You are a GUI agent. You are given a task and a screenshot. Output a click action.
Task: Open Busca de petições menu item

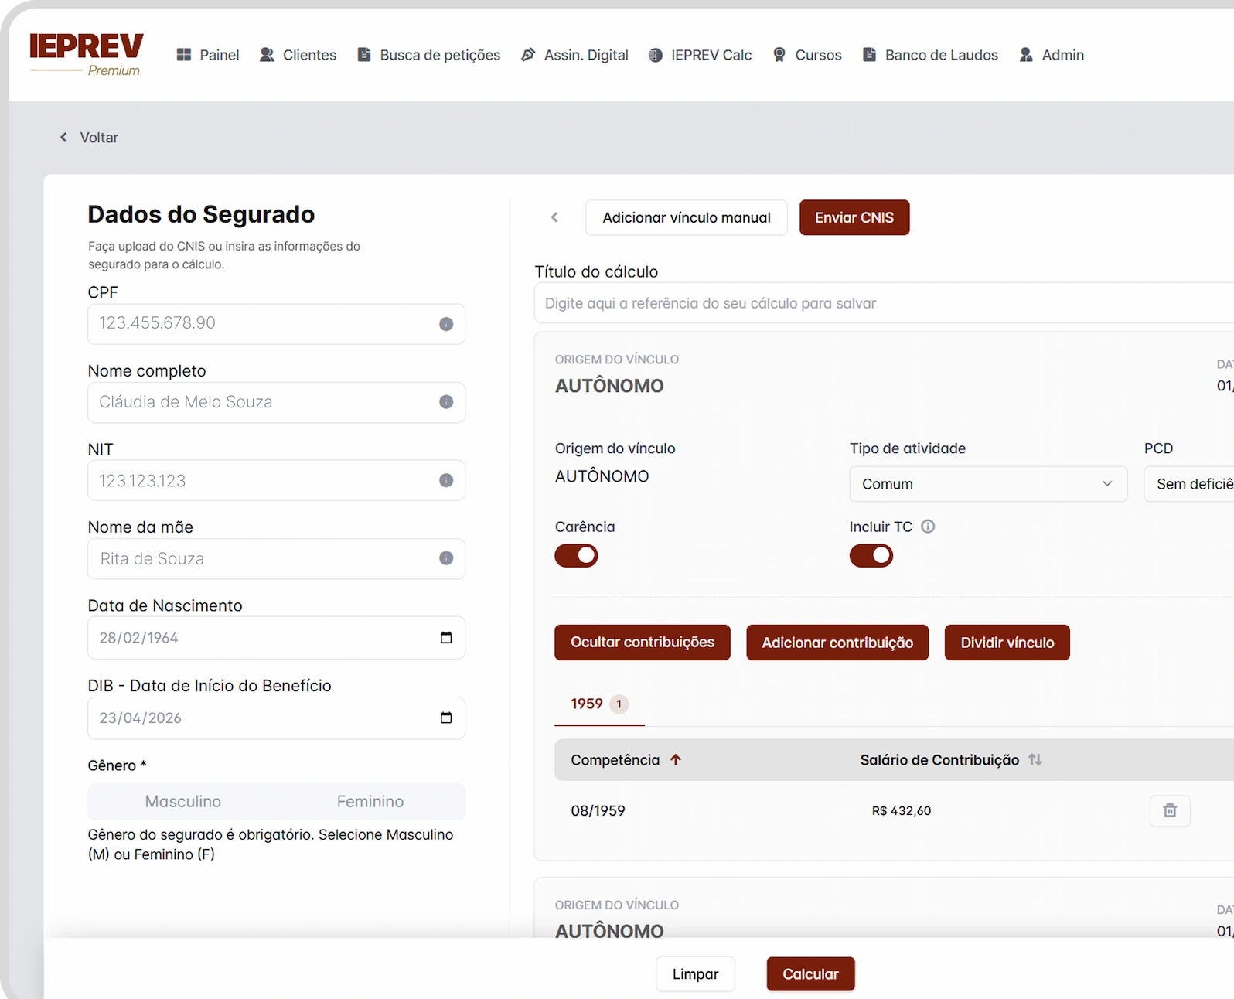[429, 55]
